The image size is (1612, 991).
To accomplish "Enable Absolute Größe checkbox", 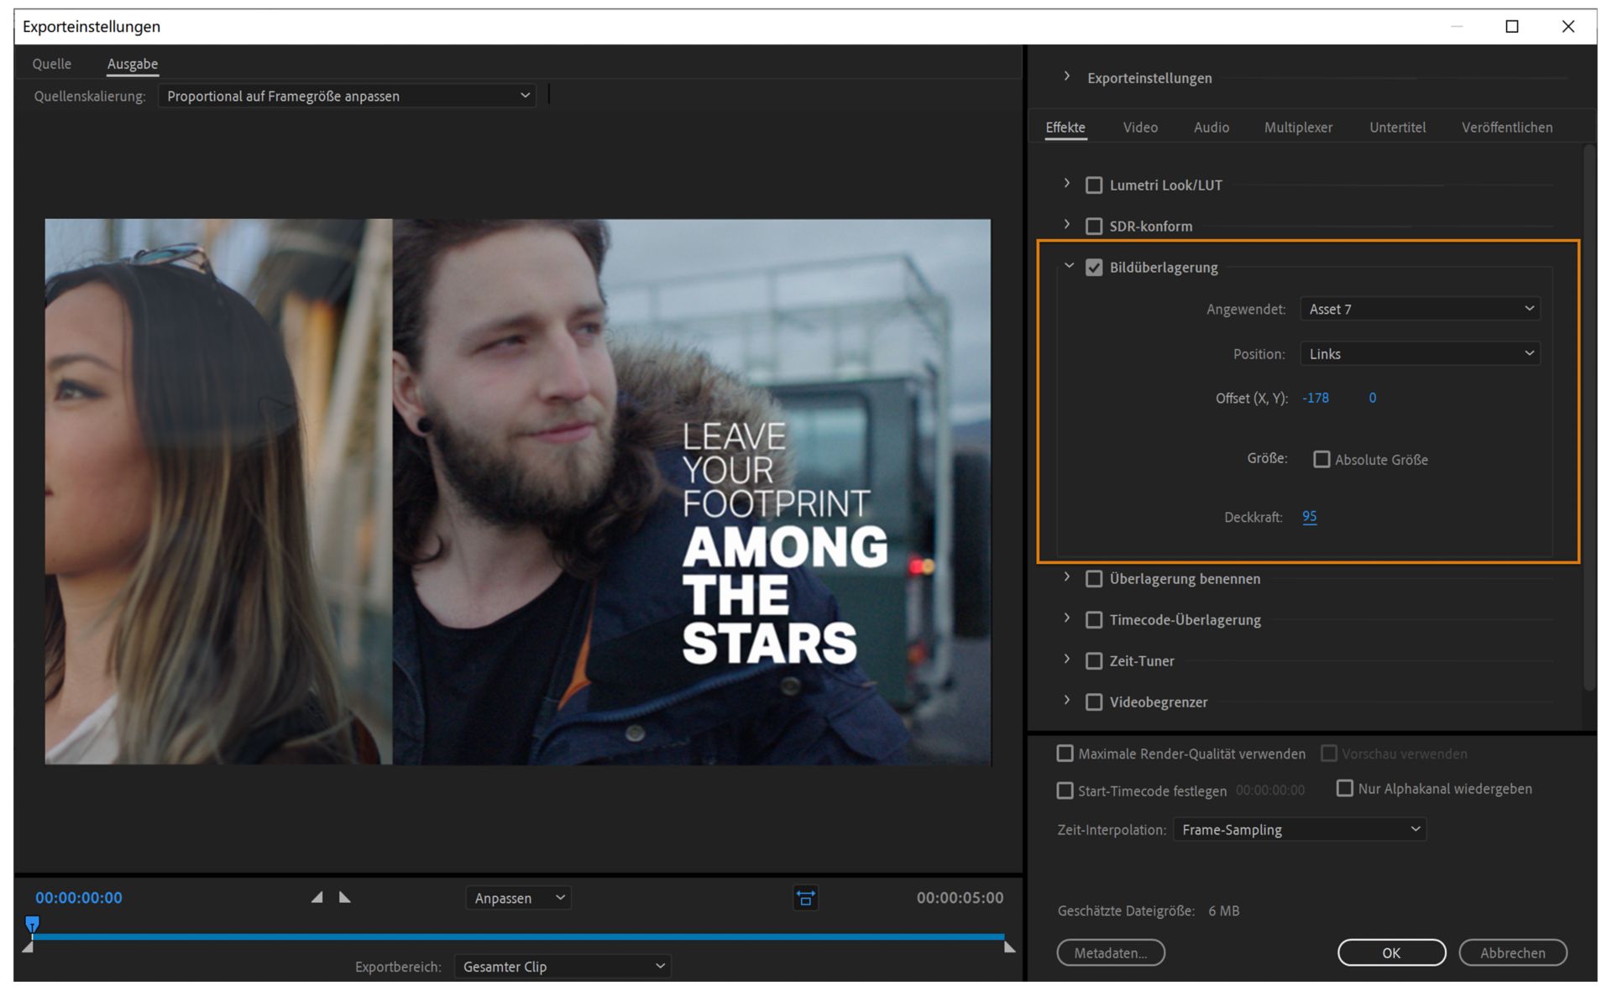I will pyautogui.click(x=1322, y=459).
